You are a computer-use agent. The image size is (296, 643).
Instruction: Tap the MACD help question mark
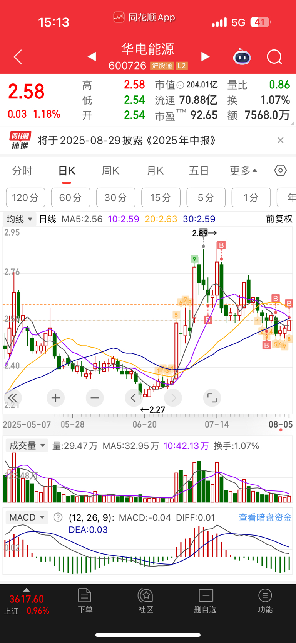pyautogui.click(x=58, y=517)
